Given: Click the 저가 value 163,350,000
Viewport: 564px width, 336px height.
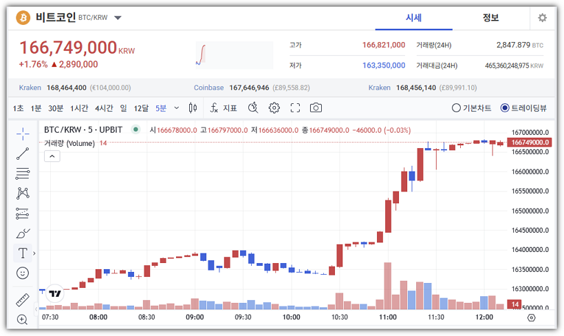Looking at the screenshot, I should pyautogui.click(x=383, y=65).
